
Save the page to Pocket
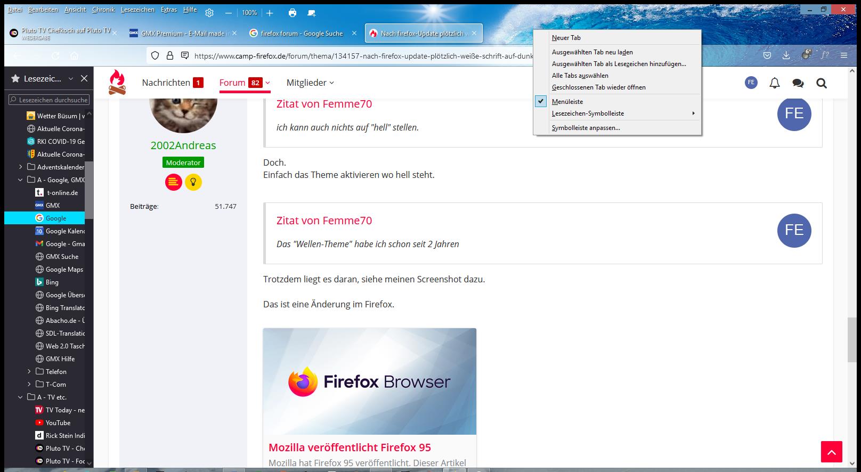pos(767,55)
